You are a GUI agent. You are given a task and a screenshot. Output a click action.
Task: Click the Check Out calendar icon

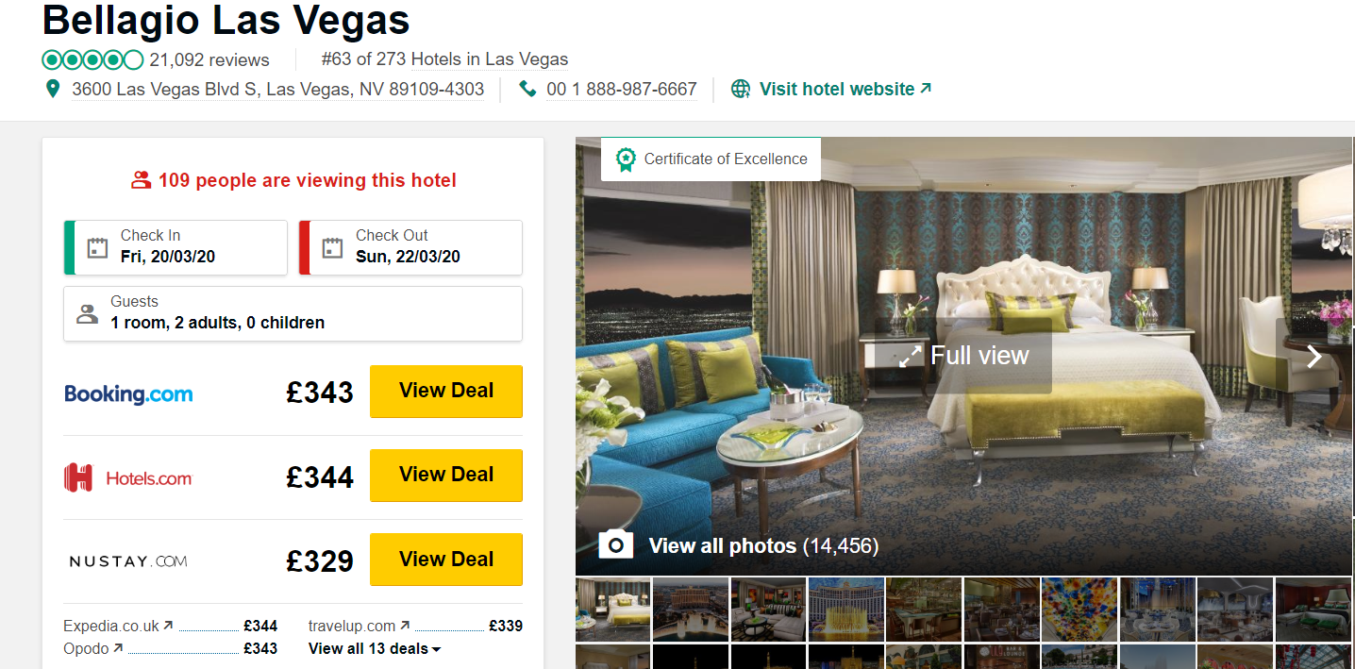tap(332, 247)
